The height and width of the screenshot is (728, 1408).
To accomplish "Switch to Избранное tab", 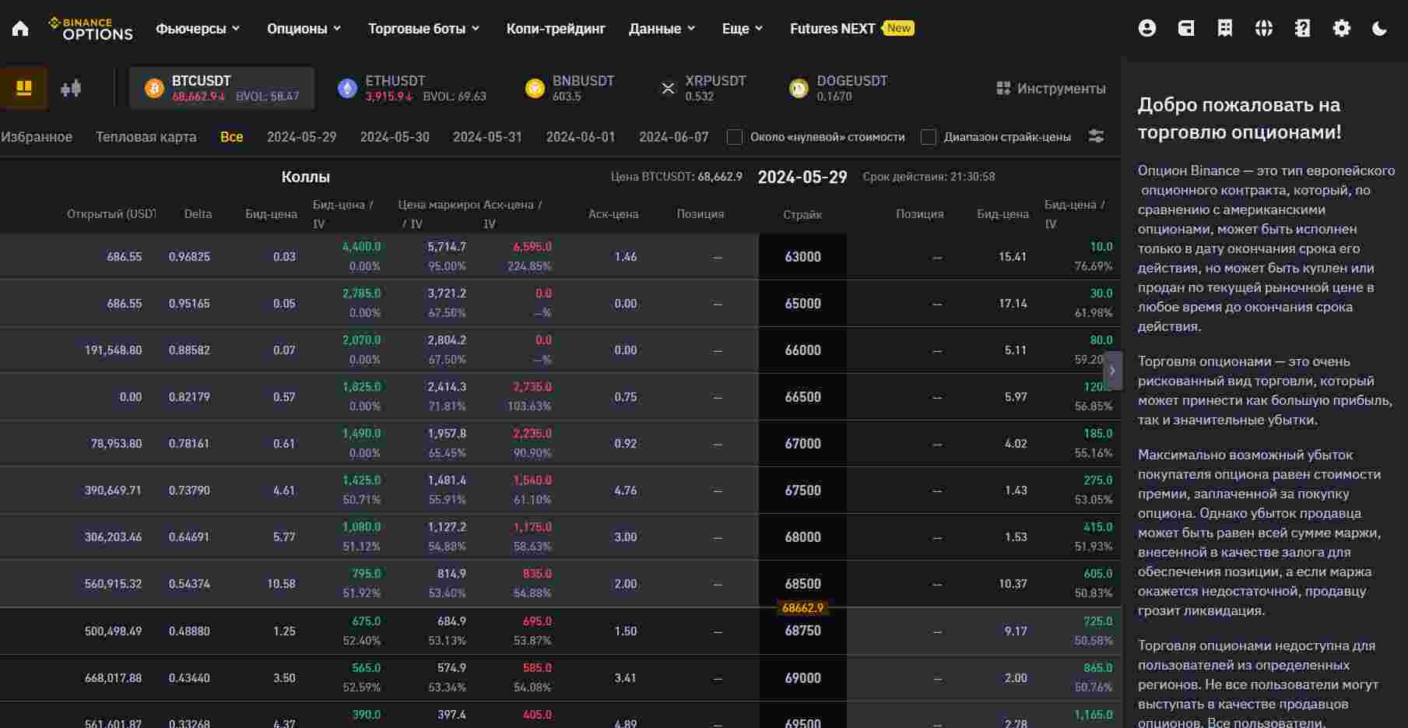I will click(x=37, y=137).
